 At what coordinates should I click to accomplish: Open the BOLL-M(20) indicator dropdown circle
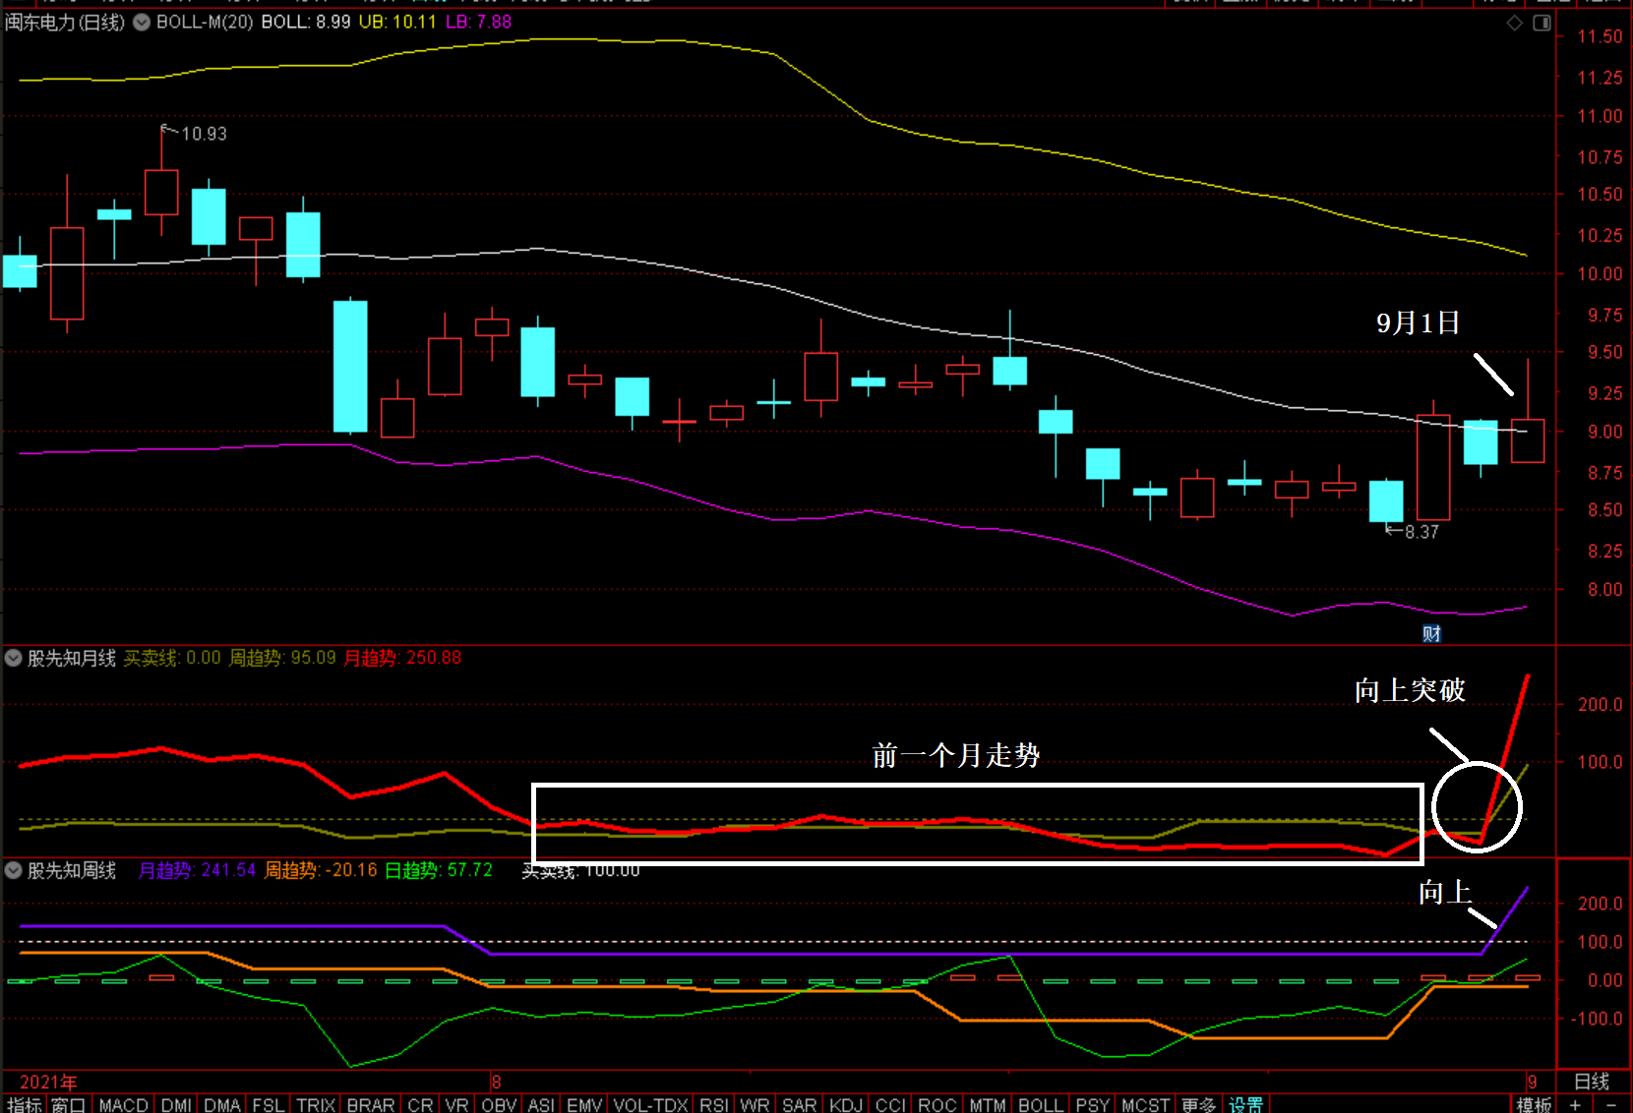142,22
